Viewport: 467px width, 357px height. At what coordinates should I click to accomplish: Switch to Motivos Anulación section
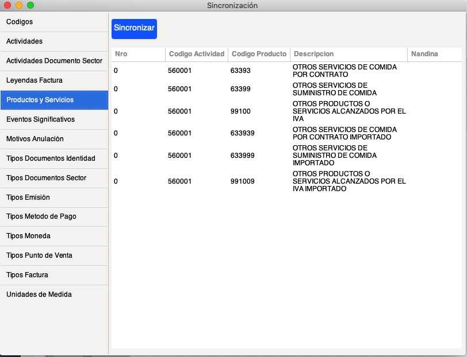click(x=54, y=139)
